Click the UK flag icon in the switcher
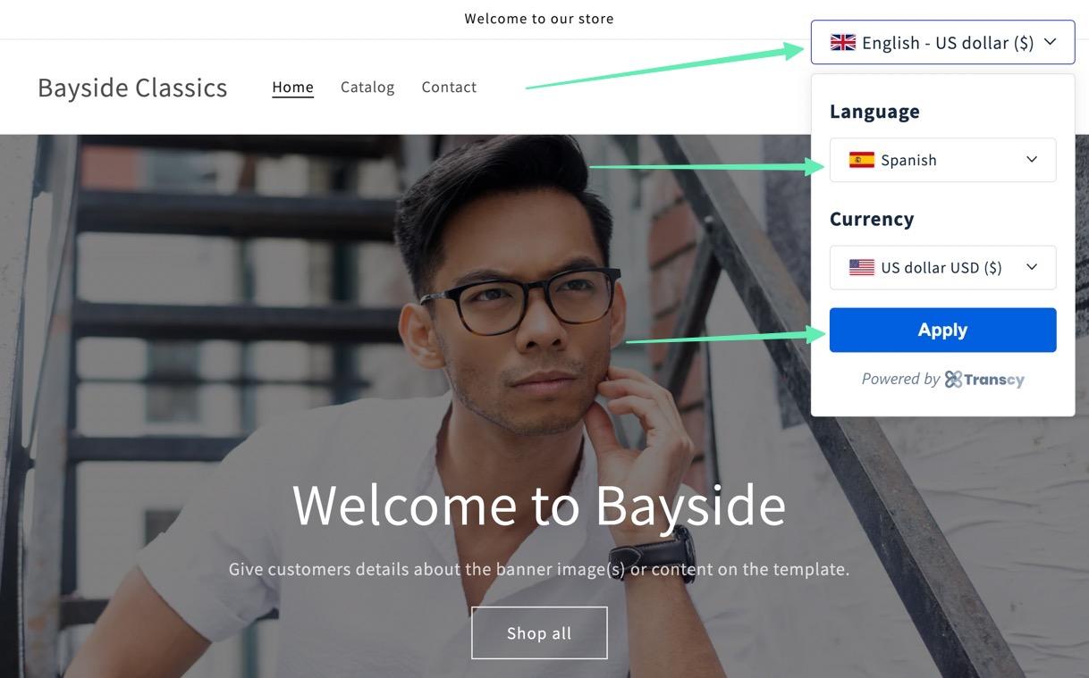Image resolution: width=1089 pixels, height=678 pixels. [x=843, y=42]
